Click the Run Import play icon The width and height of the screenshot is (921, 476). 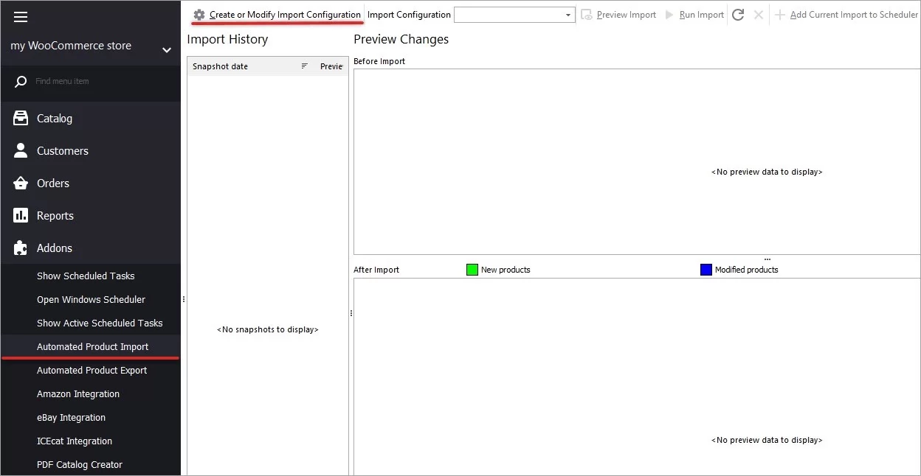pyautogui.click(x=670, y=14)
